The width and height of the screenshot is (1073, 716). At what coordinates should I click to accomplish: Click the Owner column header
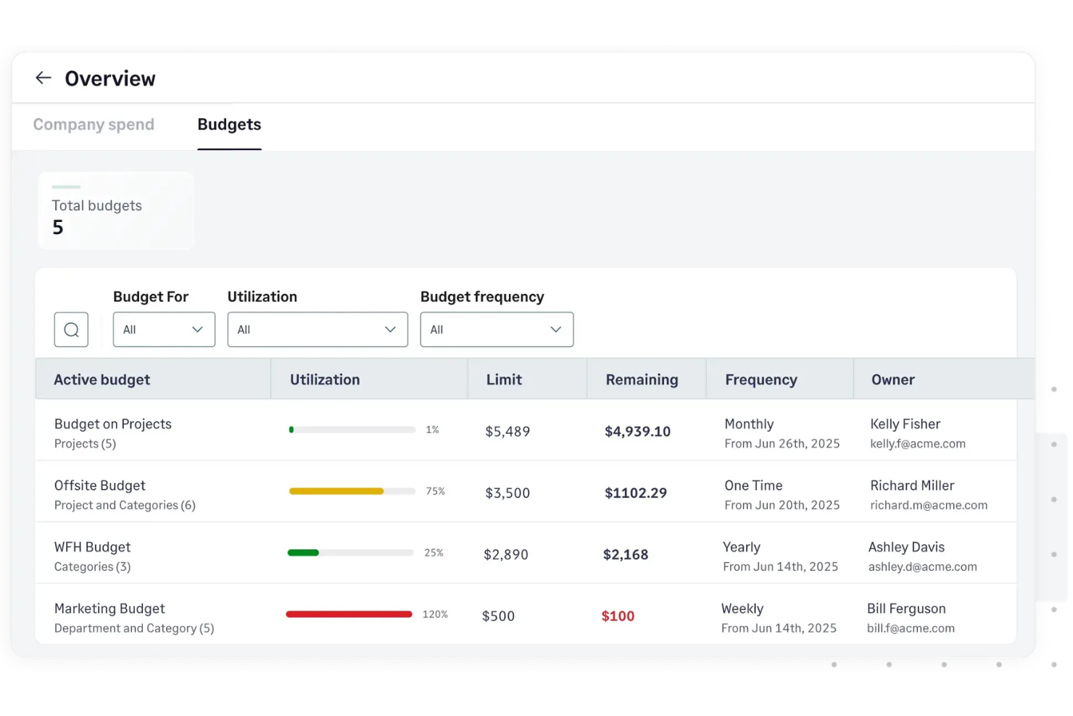(x=892, y=379)
